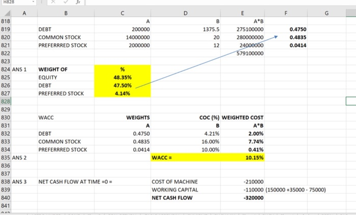Select row 818 header
356x215 pixels.
pos(6,21)
